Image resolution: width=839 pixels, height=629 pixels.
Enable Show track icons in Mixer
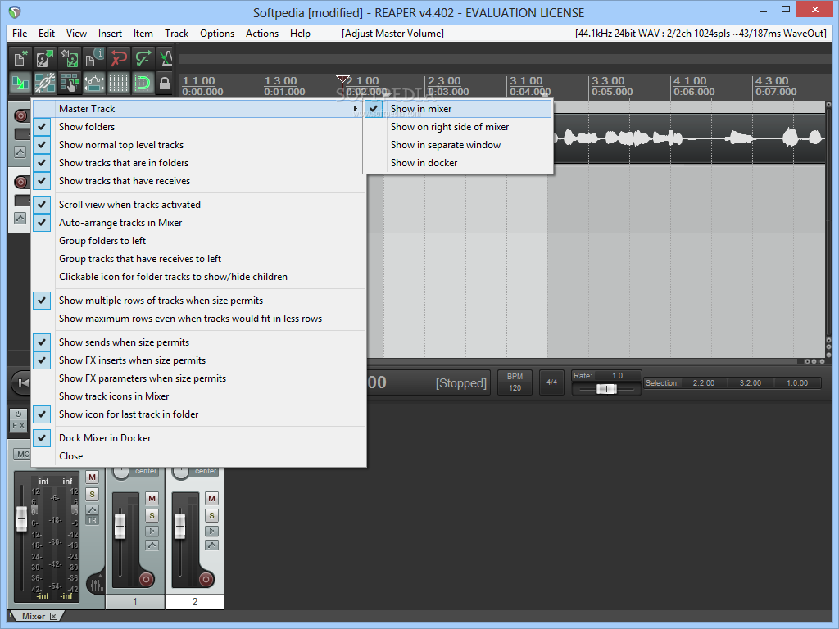click(198, 396)
